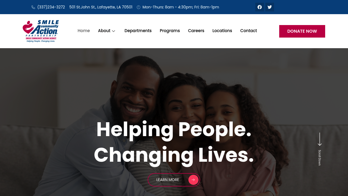Screen dimensions: 348x196
Task: Navigate to Programs
Action: coord(170,31)
